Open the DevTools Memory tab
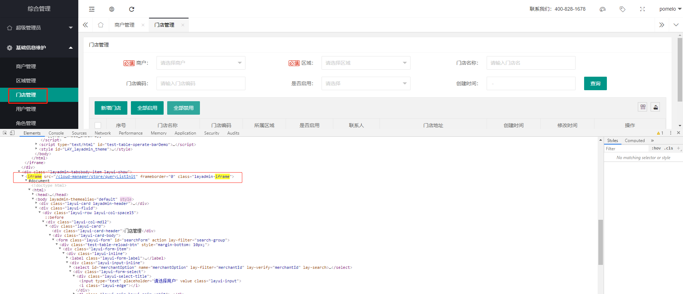Screen dimensions: 683x294 point(159,133)
